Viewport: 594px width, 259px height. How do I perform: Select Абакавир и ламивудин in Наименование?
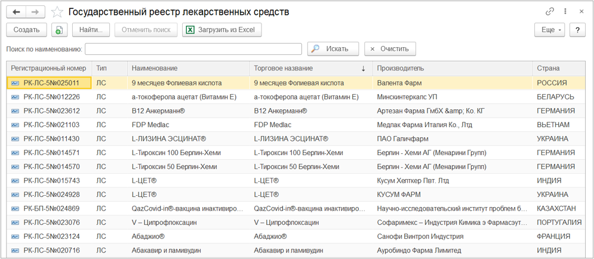[167, 250]
